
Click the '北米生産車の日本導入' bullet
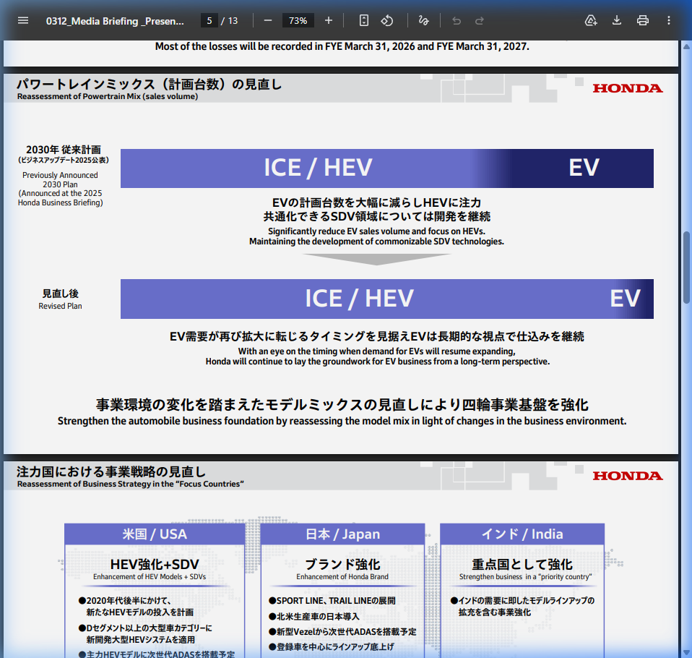[313, 617]
